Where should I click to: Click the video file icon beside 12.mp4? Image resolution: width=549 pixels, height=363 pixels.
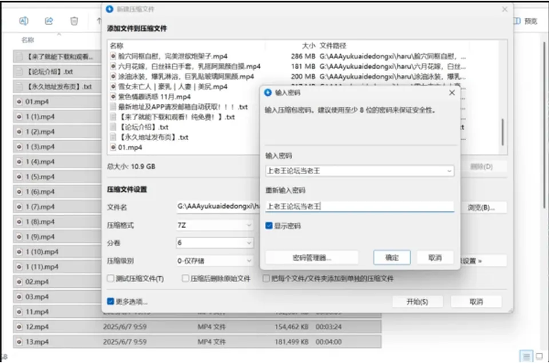pos(19,327)
